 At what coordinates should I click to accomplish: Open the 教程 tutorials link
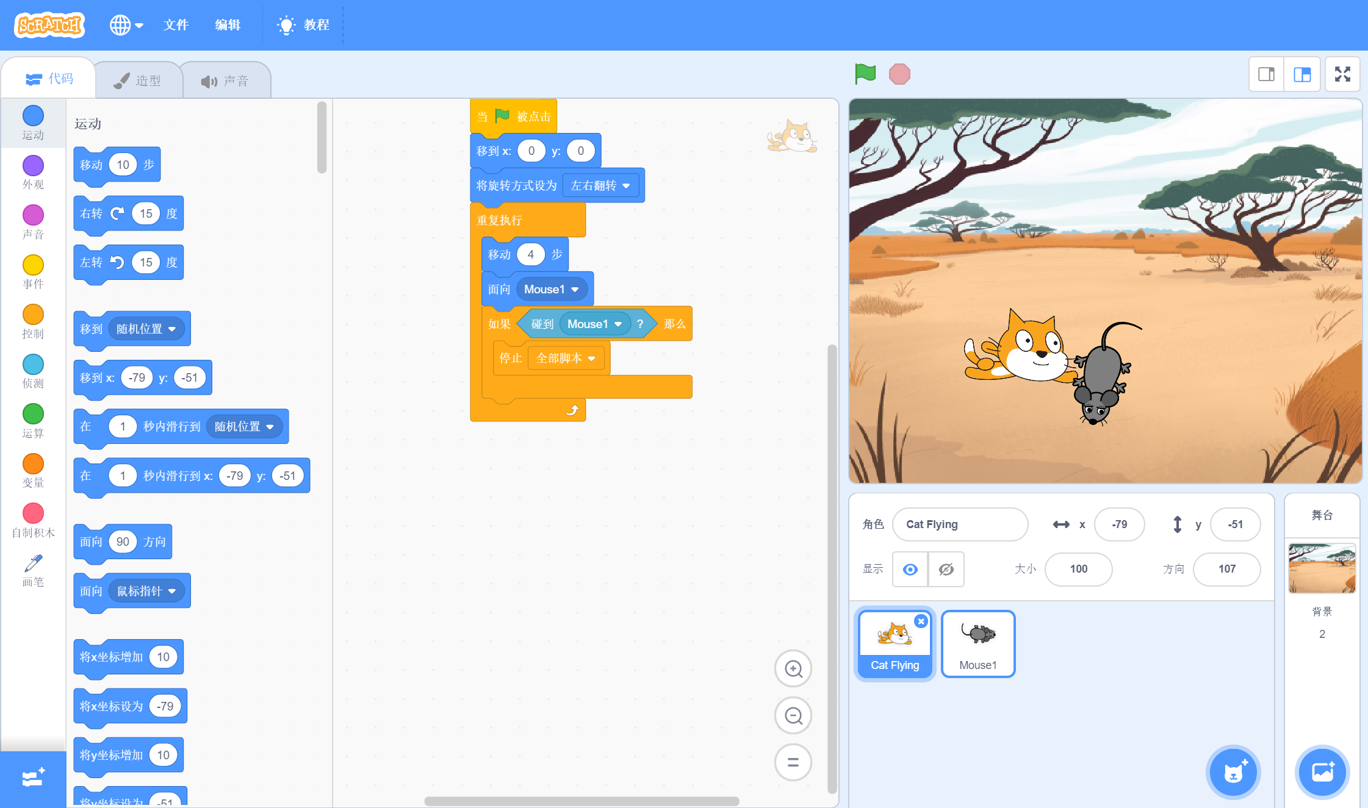(303, 25)
